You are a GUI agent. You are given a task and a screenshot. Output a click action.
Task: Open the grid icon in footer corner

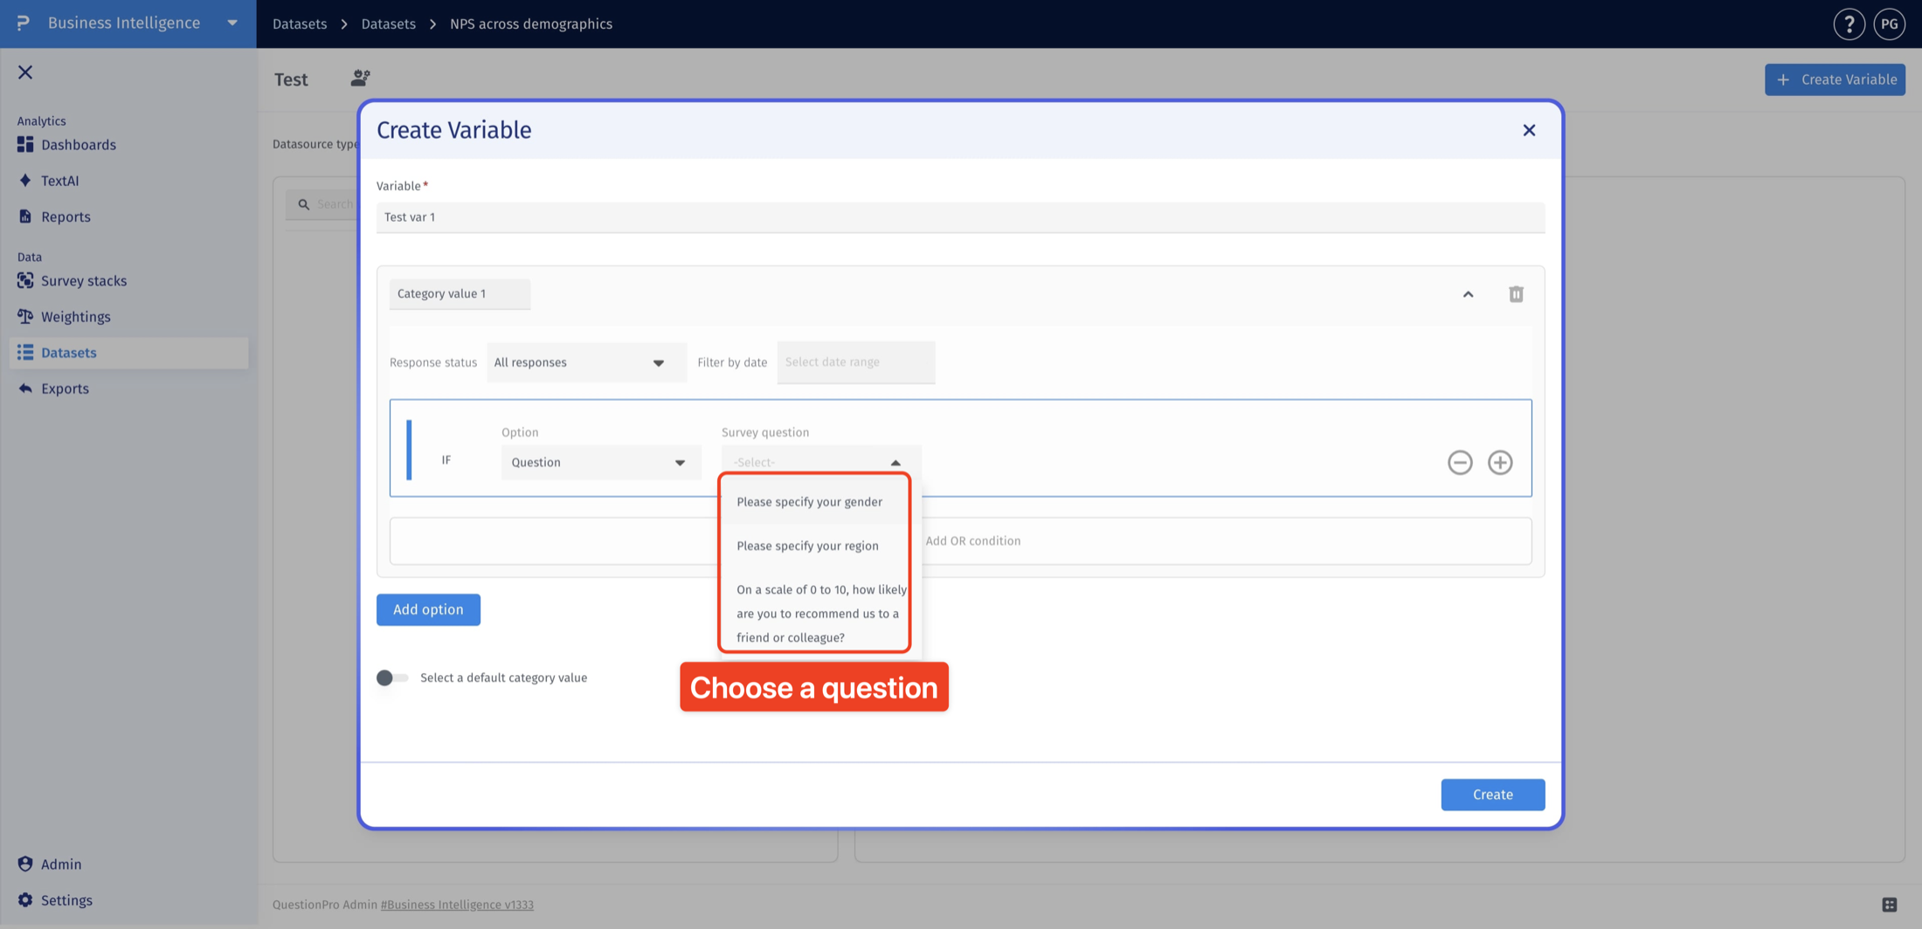coord(1889,905)
